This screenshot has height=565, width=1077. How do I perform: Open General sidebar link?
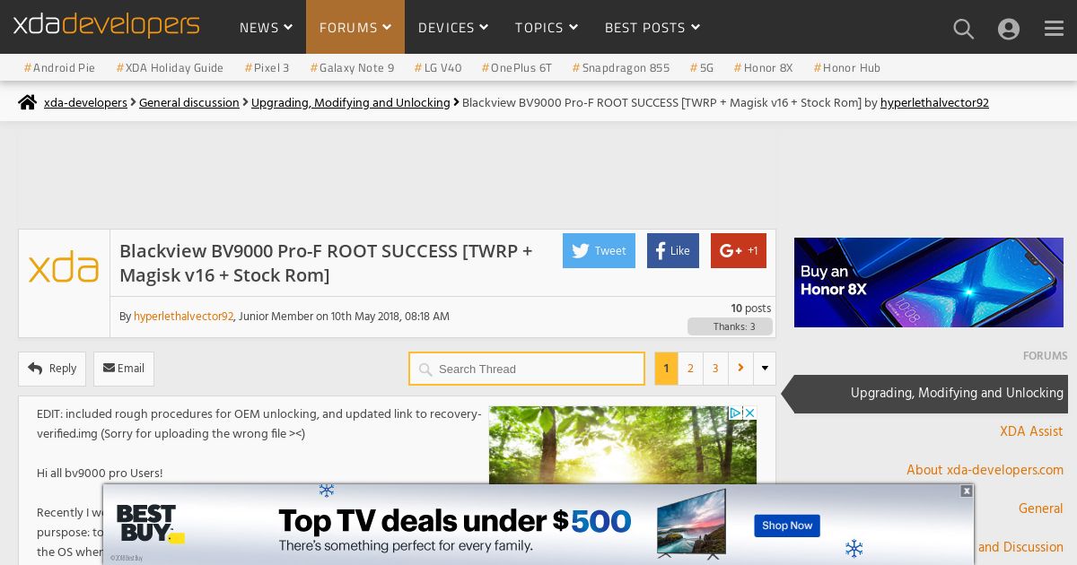[x=1040, y=508]
